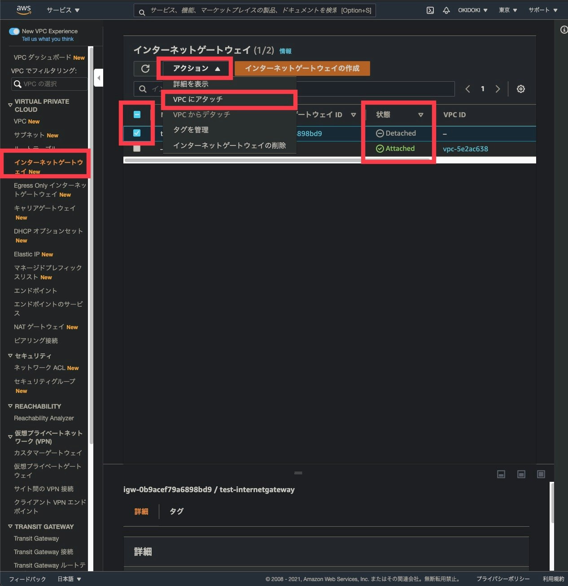Open the OKIDOKI account dropdown

[x=473, y=10]
